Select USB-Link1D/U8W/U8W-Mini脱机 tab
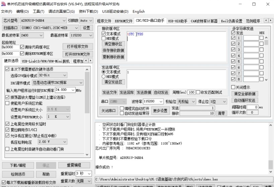The image size is (274, 187). (45, 61)
